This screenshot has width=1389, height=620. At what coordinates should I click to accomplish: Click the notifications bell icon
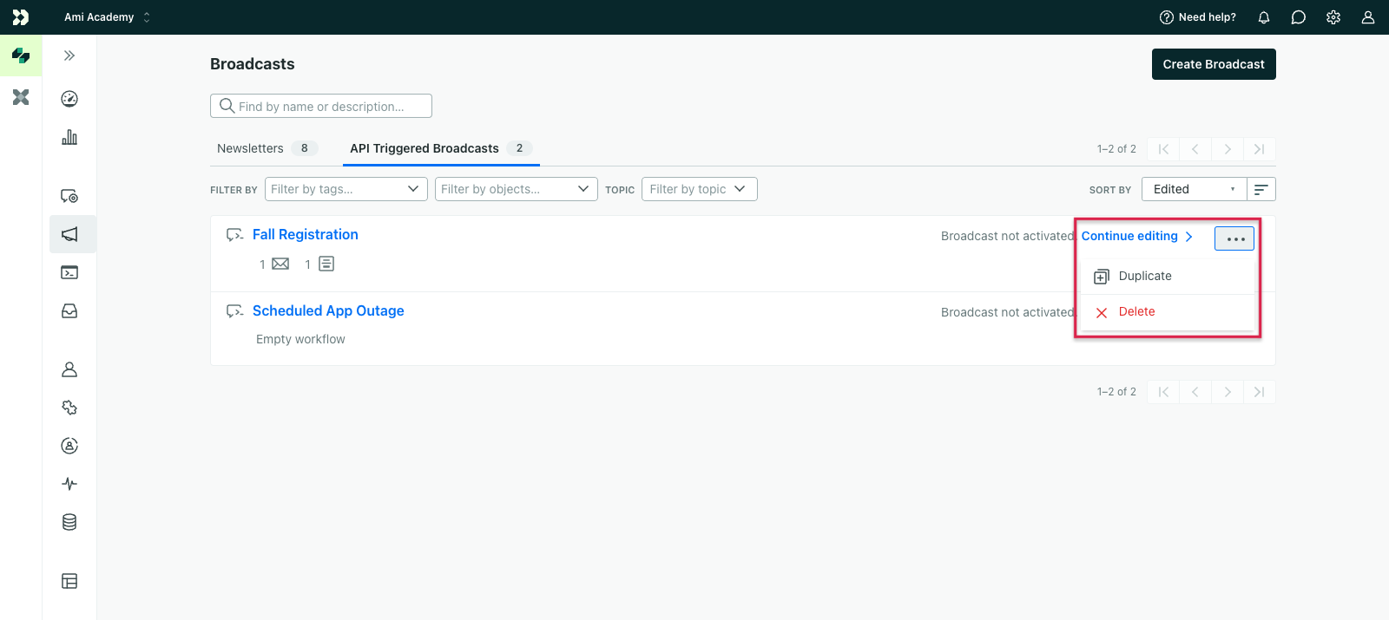click(1264, 17)
